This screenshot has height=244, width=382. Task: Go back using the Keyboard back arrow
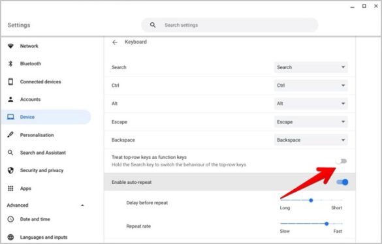(115, 42)
